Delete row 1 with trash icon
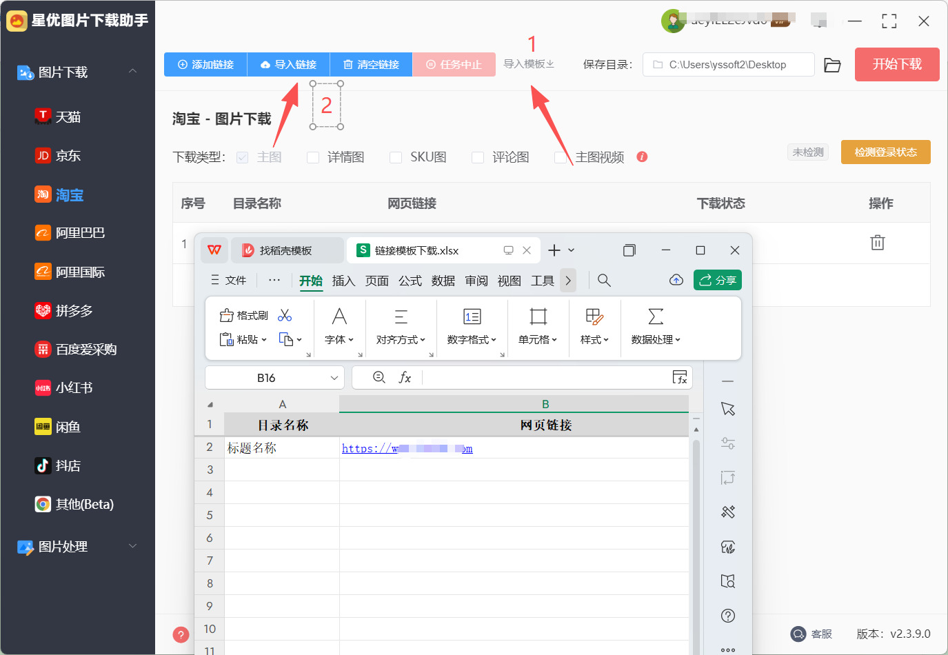 click(878, 243)
